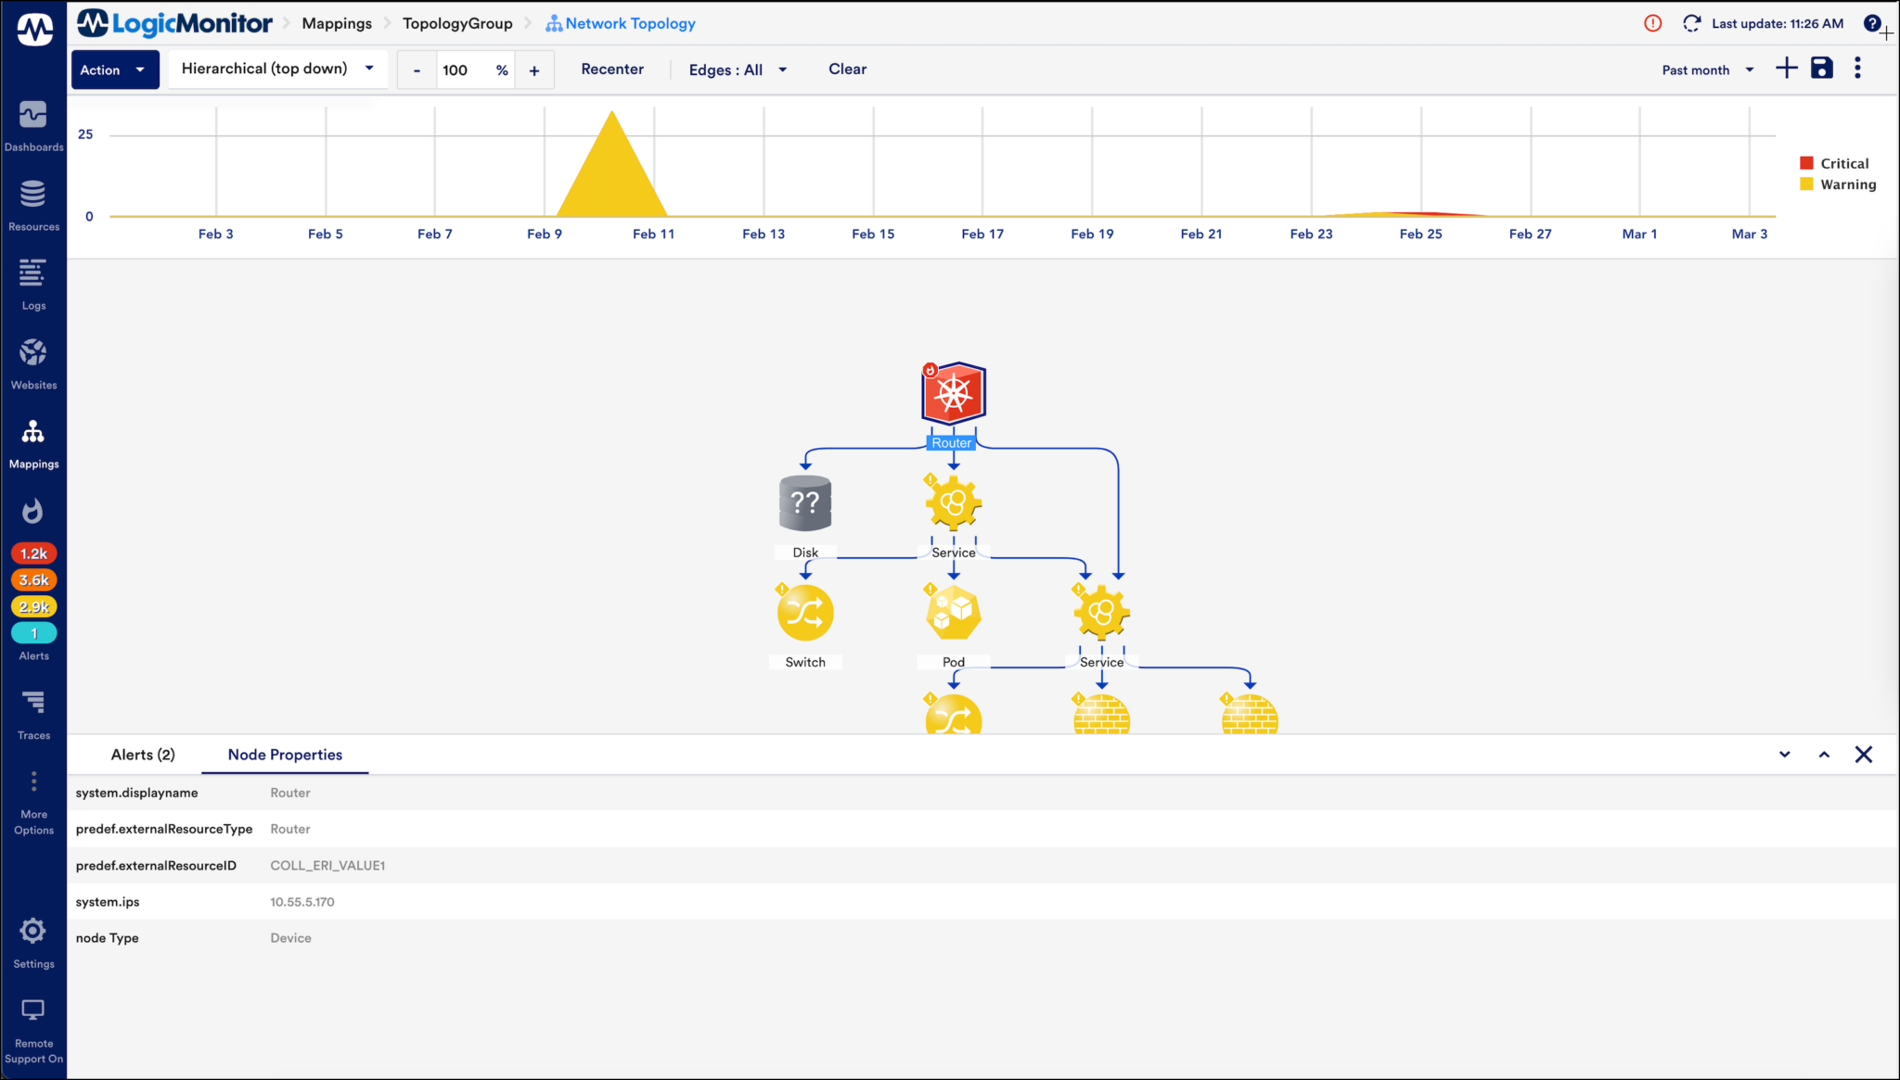Click the refresh icon beside Last update
Image resolution: width=1900 pixels, height=1080 pixels.
click(x=1691, y=24)
